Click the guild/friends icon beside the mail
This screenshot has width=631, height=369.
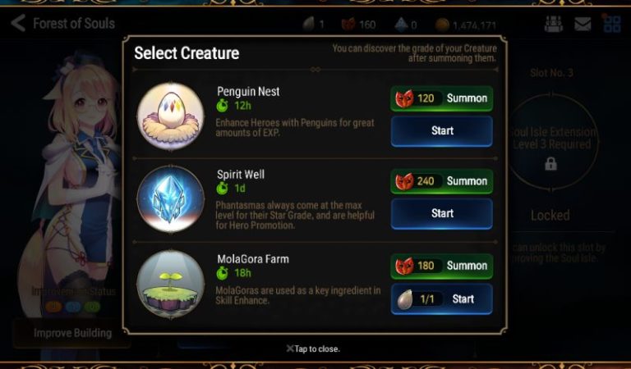click(554, 24)
